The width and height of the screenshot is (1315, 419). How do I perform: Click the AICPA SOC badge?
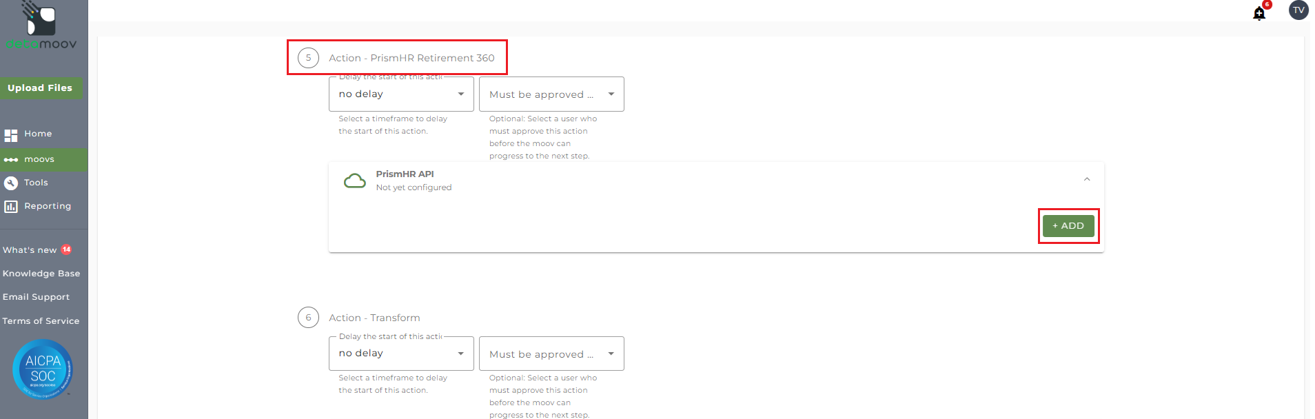click(43, 369)
